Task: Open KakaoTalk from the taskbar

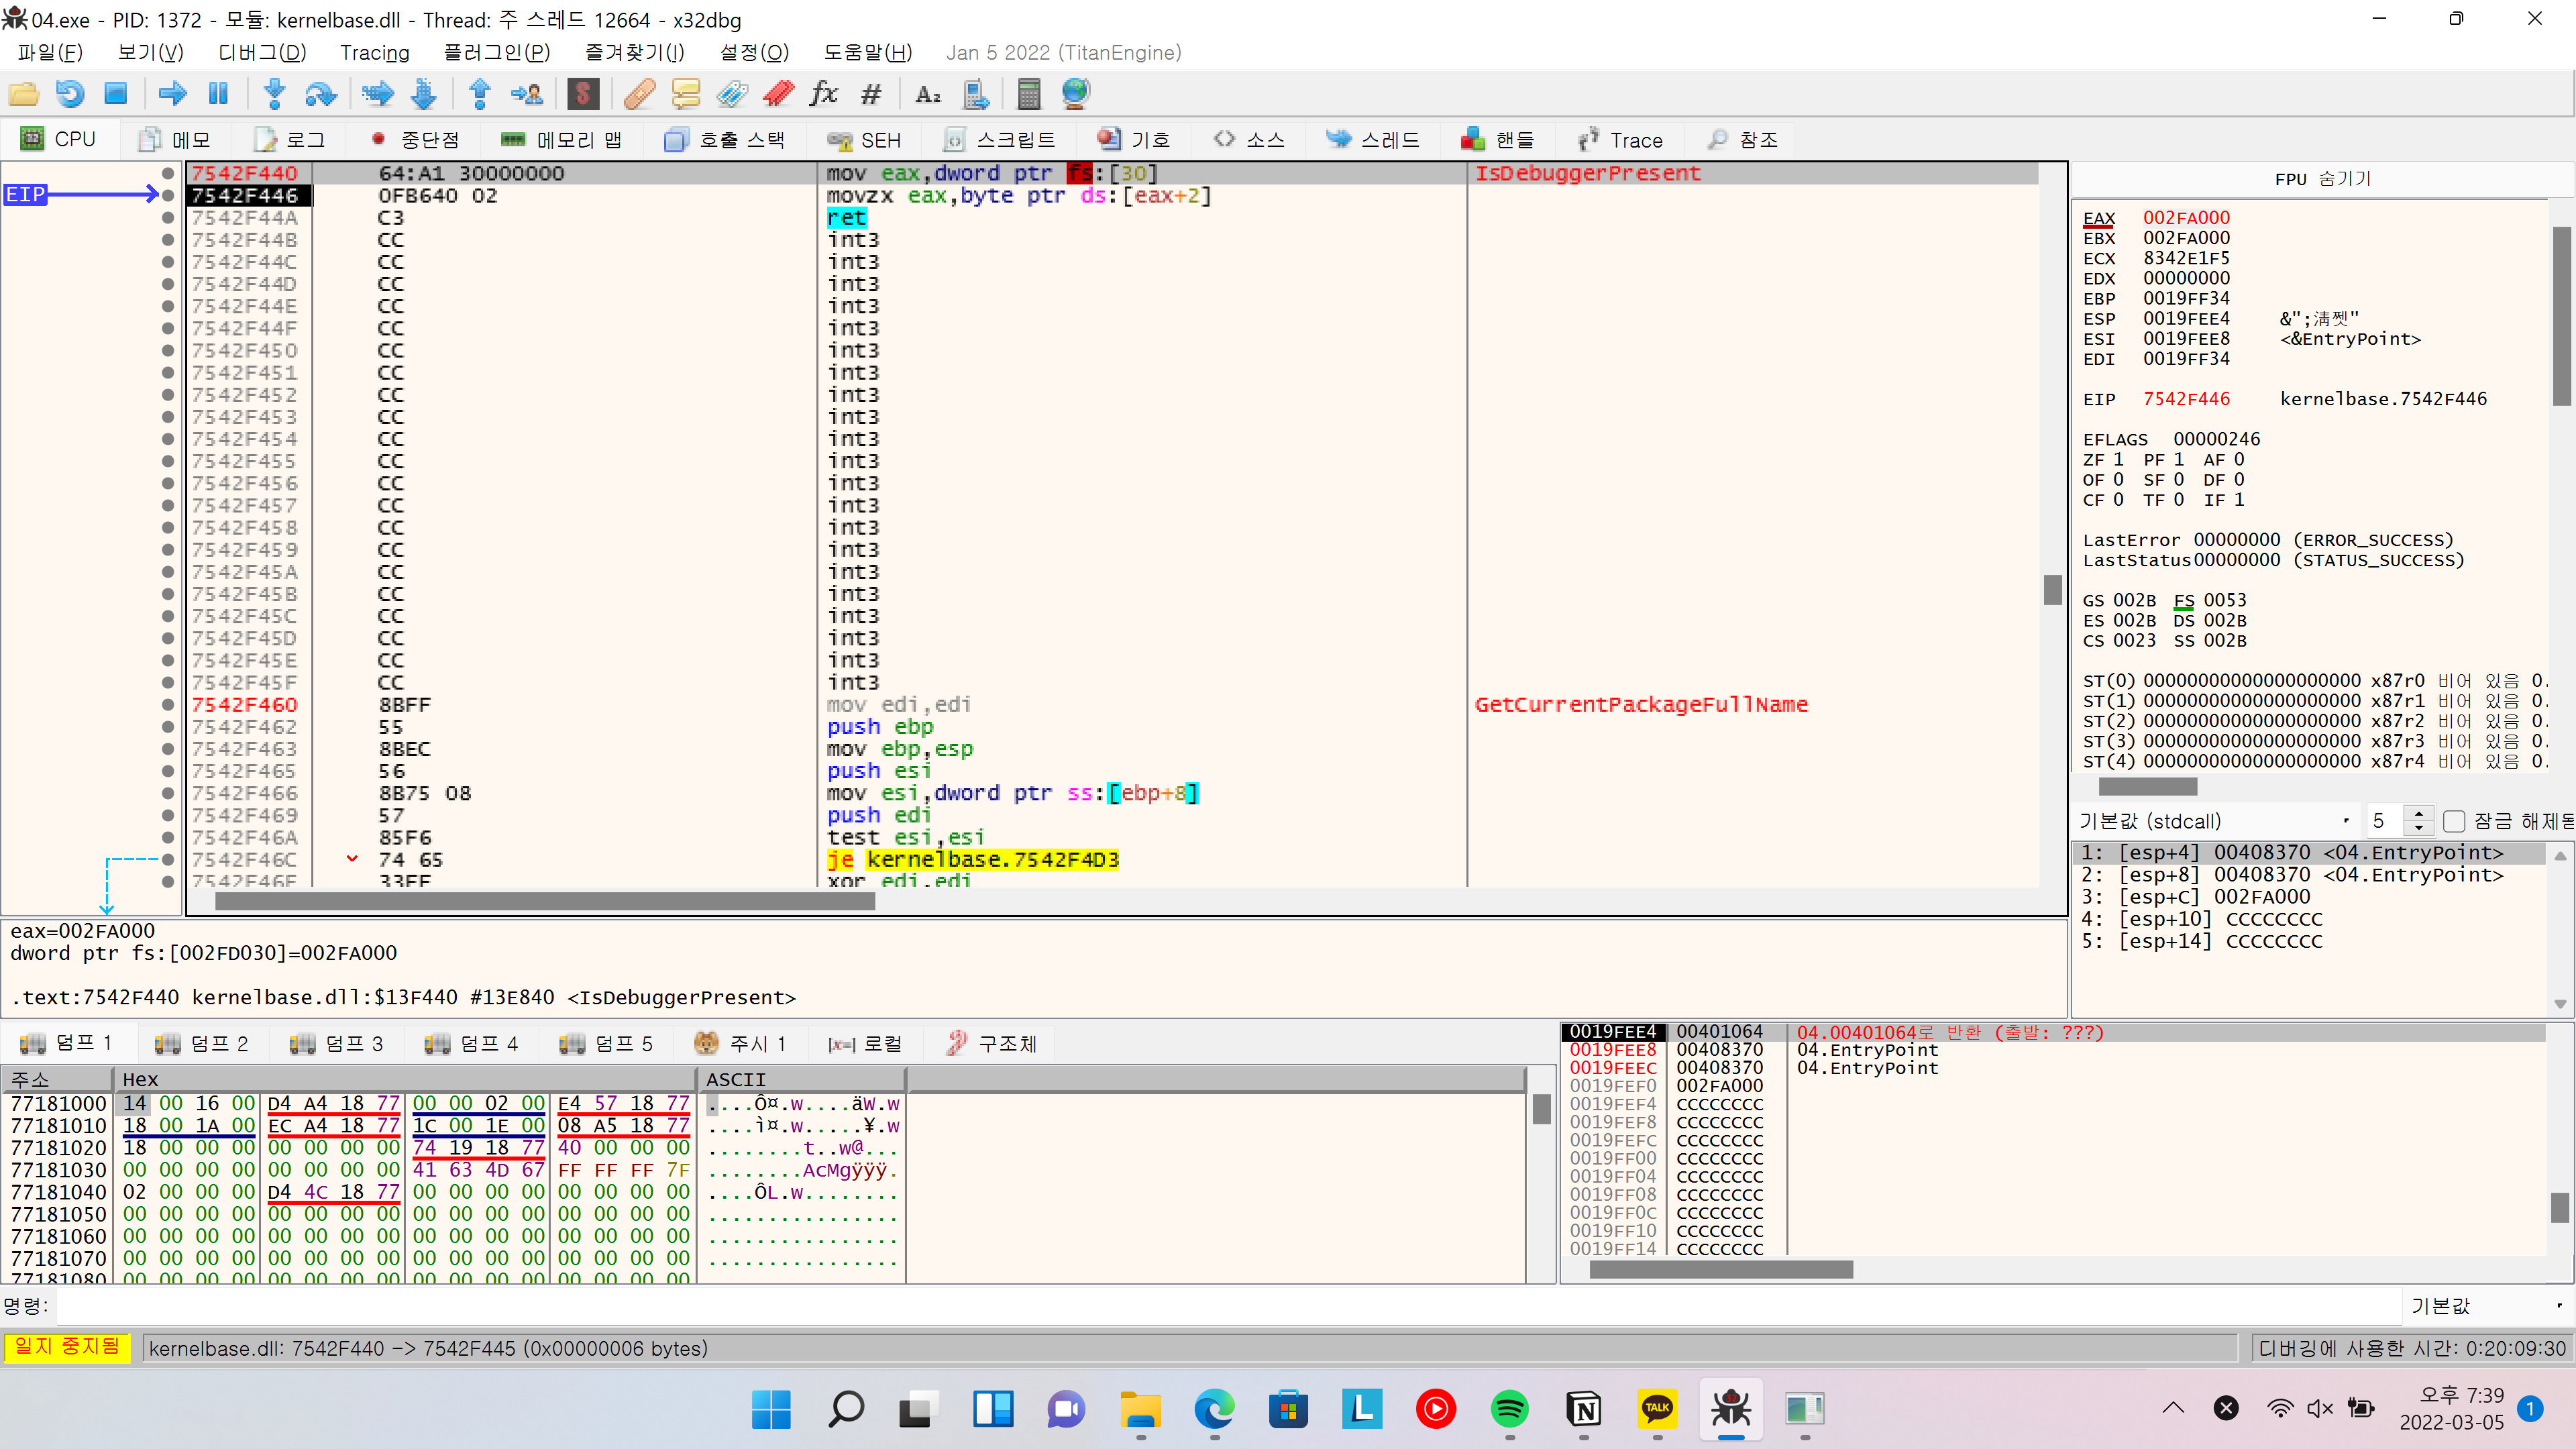Action: pyautogui.click(x=1657, y=1408)
